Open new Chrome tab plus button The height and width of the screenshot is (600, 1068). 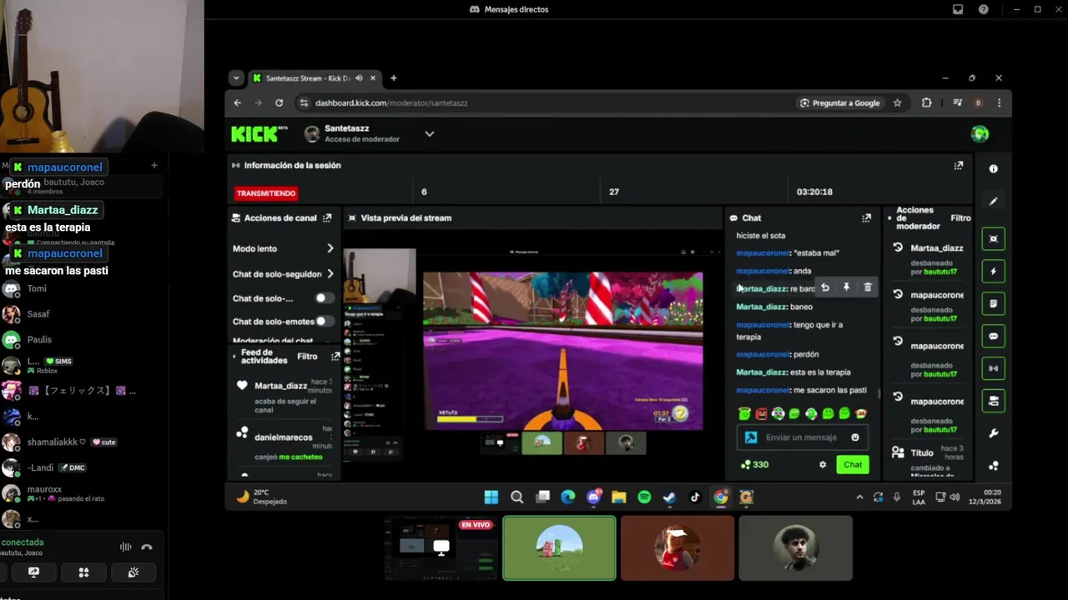393,78
